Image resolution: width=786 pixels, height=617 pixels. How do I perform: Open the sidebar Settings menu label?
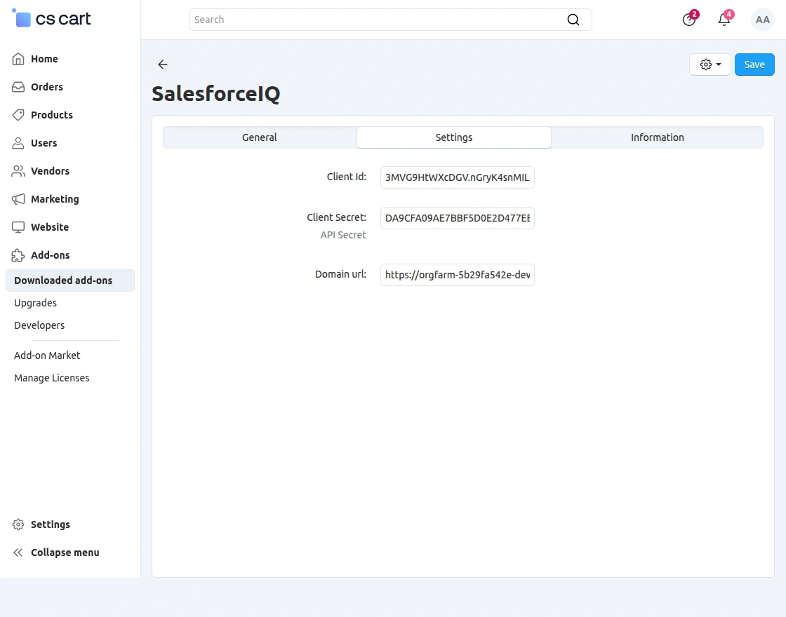[x=50, y=524]
